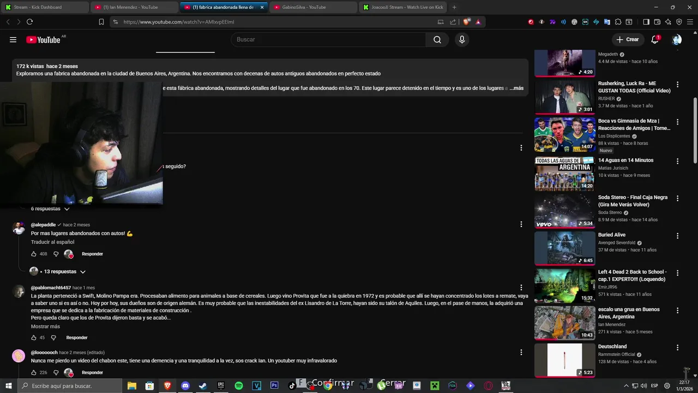This screenshot has width=698, height=393.
Task: Open actions menu on @alepaddle comment
Action: click(x=521, y=224)
